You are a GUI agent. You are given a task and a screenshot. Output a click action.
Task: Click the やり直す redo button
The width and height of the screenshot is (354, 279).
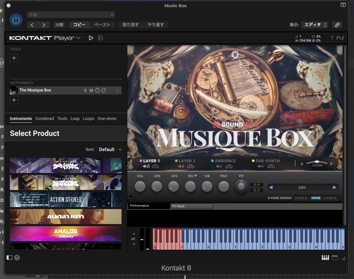[x=156, y=25]
